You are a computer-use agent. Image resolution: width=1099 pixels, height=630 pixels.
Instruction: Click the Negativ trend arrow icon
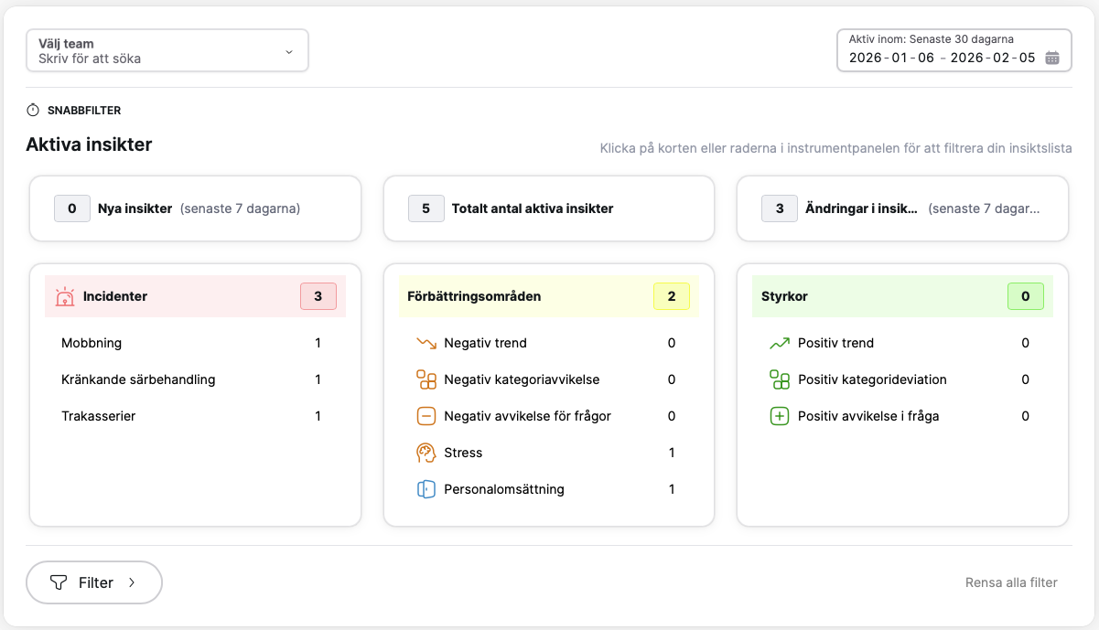click(x=426, y=343)
